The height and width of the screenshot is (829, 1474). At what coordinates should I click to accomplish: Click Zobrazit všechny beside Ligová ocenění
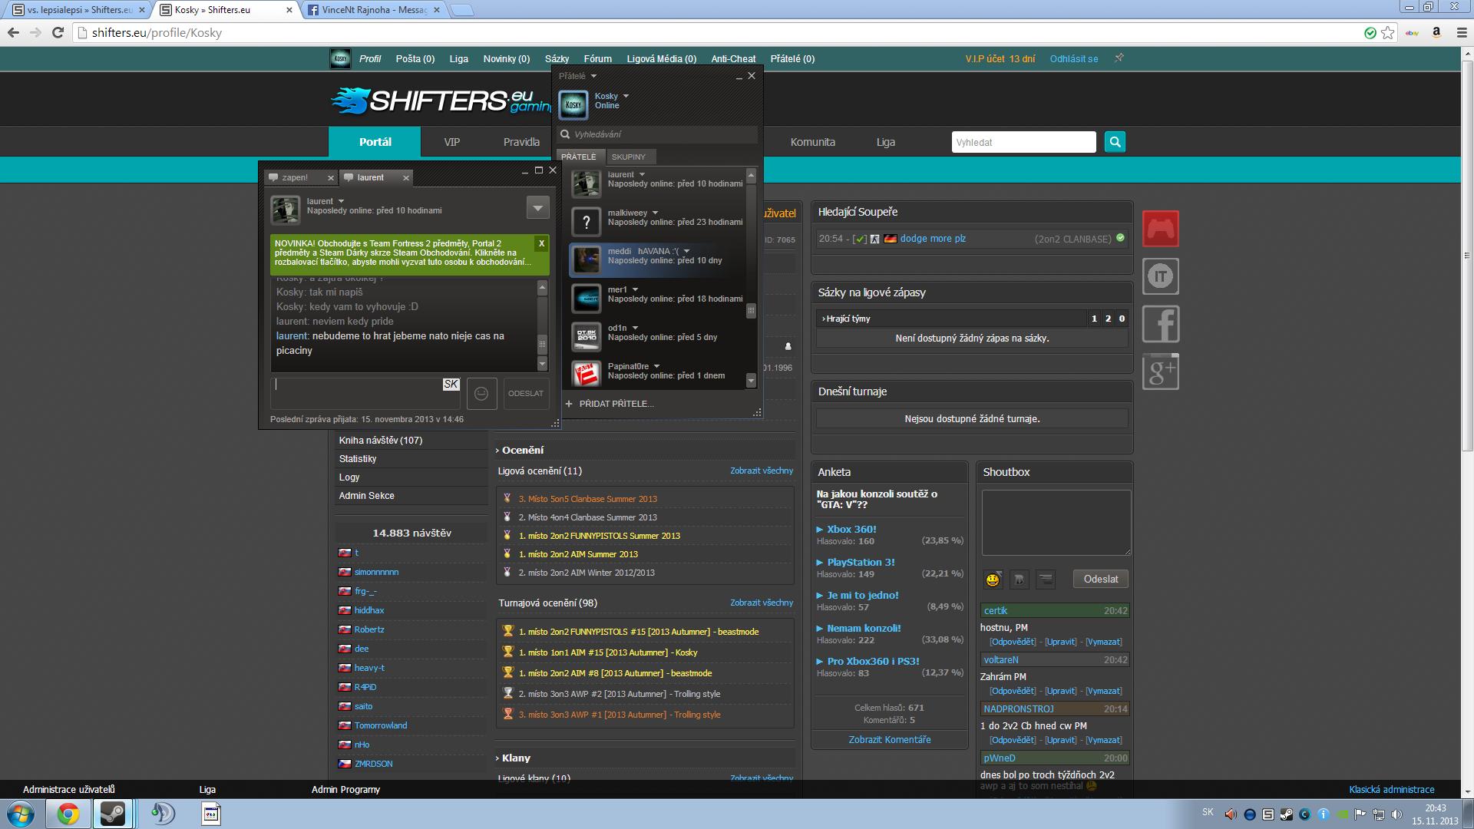coord(761,471)
